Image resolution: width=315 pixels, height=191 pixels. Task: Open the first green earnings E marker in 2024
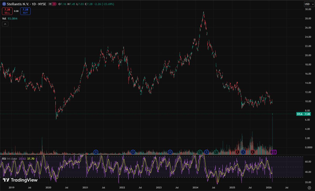[x=200, y=152]
